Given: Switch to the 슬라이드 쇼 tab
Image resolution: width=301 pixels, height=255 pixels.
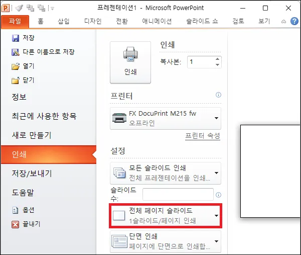Looking at the screenshot, I should pos(202,21).
